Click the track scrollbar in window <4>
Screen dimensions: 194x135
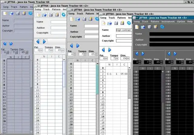pos(129,84)
